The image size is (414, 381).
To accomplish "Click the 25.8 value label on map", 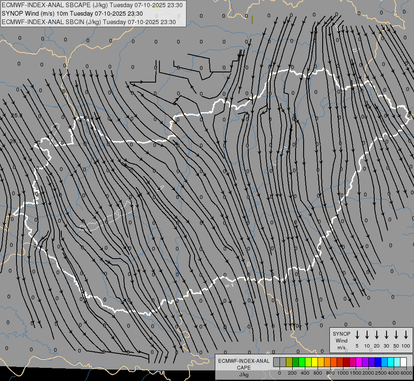I will (x=16, y=116).
